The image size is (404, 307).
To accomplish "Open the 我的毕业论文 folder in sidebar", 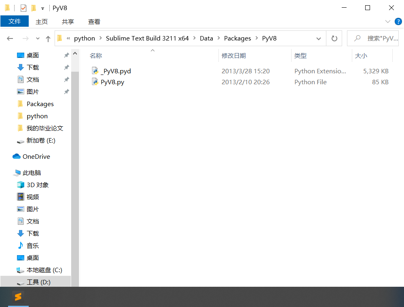I will pyautogui.click(x=44, y=128).
